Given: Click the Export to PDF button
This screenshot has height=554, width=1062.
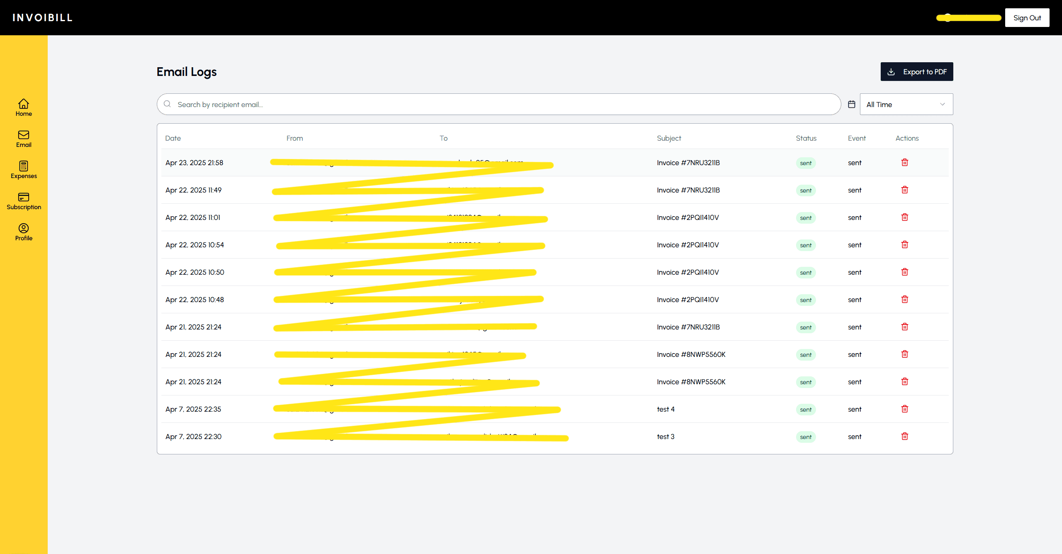Looking at the screenshot, I should (x=916, y=72).
